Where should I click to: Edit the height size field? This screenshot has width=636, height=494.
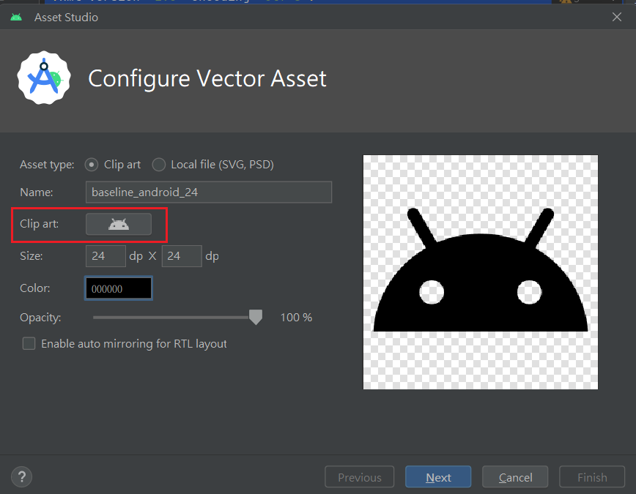click(x=182, y=256)
